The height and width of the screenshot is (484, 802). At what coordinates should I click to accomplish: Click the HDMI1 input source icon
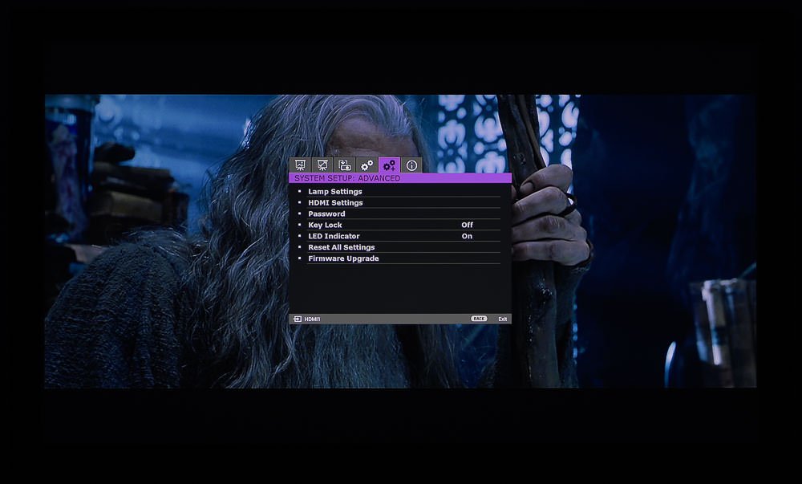click(298, 319)
